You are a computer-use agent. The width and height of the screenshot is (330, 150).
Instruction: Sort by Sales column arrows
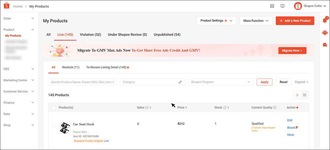pos(150,108)
